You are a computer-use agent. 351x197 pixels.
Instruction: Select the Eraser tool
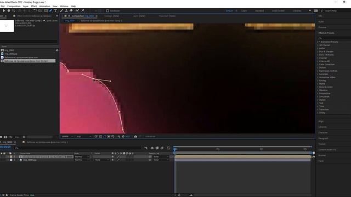71,10
